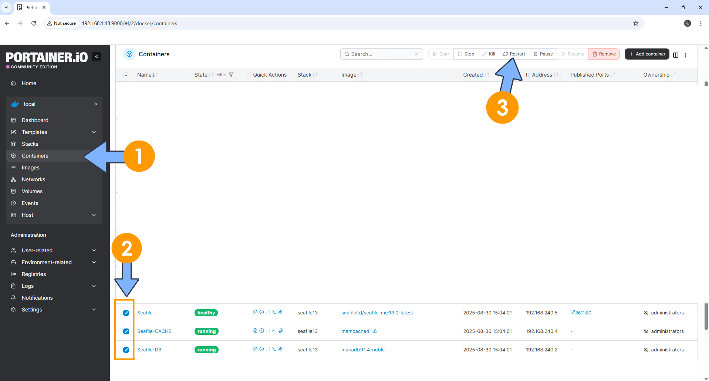Viewport: 709px width, 381px height.
Task: Open attach icon for Seafile-DB container
Action: [281, 349]
